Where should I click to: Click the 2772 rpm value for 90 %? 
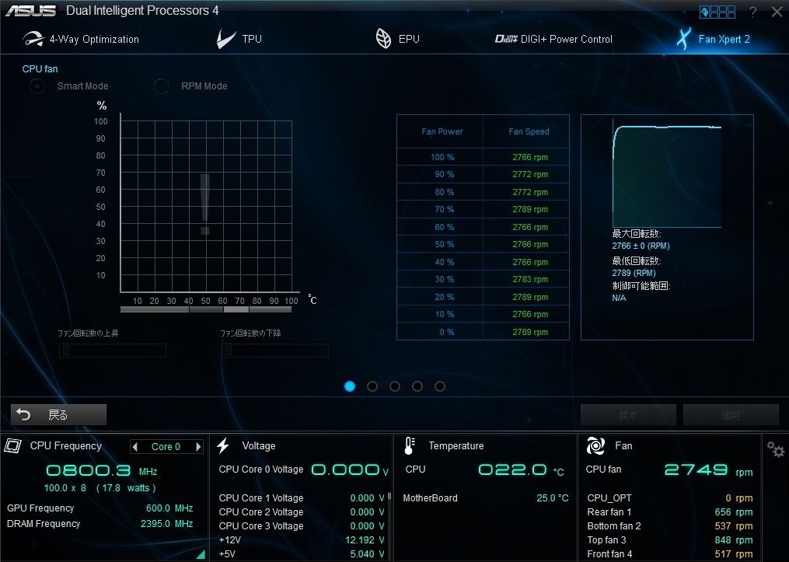[x=530, y=174]
